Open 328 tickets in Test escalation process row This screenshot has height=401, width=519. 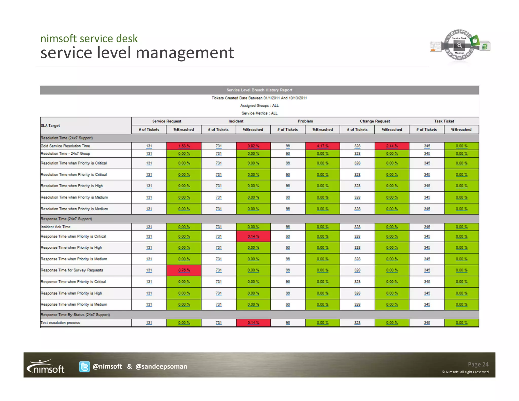[x=357, y=323]
